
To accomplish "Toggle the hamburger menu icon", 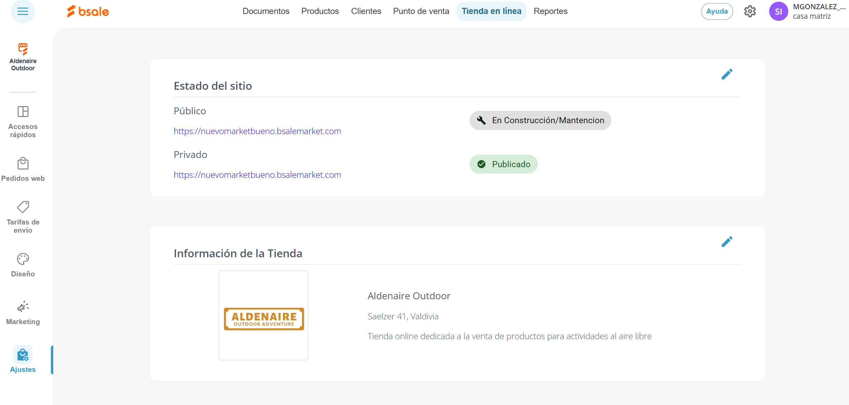I will [23, 11].
